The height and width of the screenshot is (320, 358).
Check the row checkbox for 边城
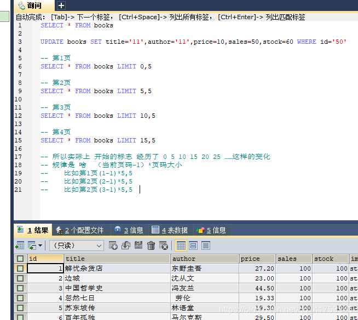20,278
